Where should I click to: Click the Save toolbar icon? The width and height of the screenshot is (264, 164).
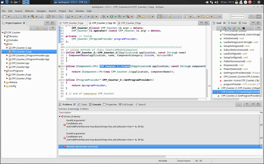click(13, 16)
